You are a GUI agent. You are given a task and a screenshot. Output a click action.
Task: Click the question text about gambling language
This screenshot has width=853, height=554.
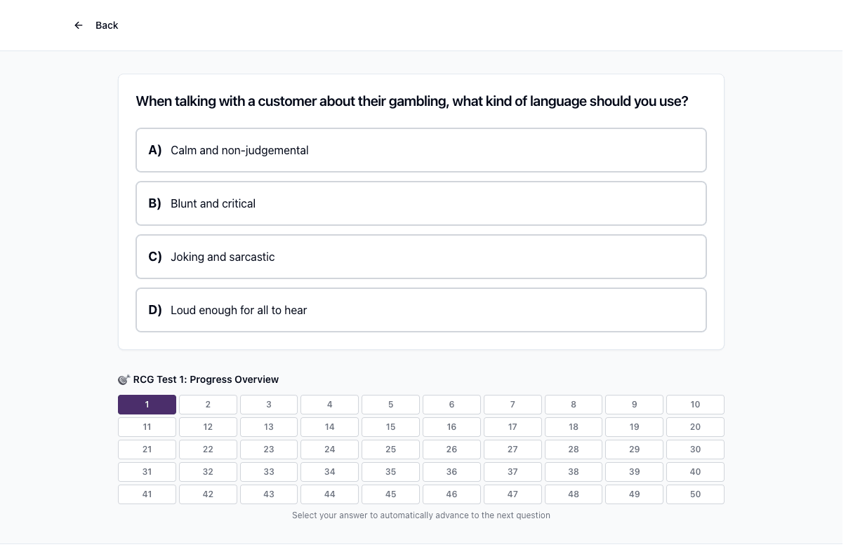tap(412, 102)
